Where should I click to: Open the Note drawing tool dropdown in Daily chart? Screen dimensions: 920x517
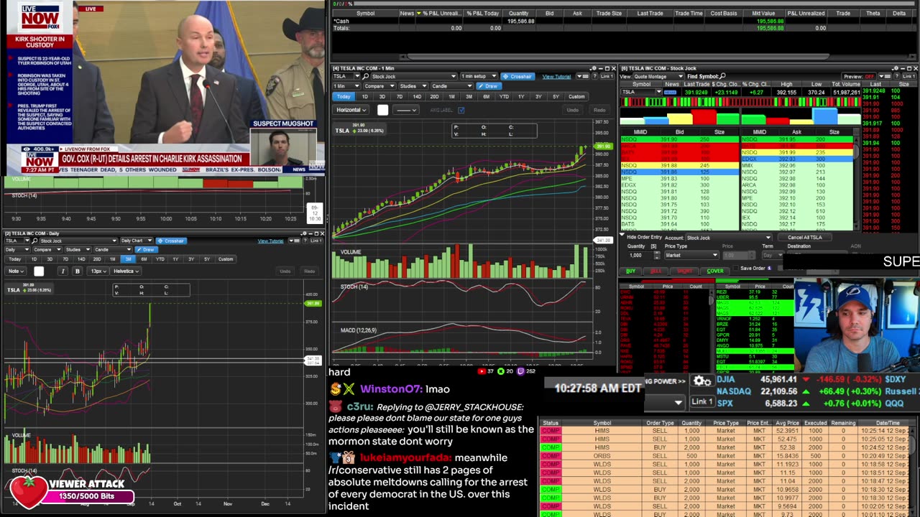[15, 271]
